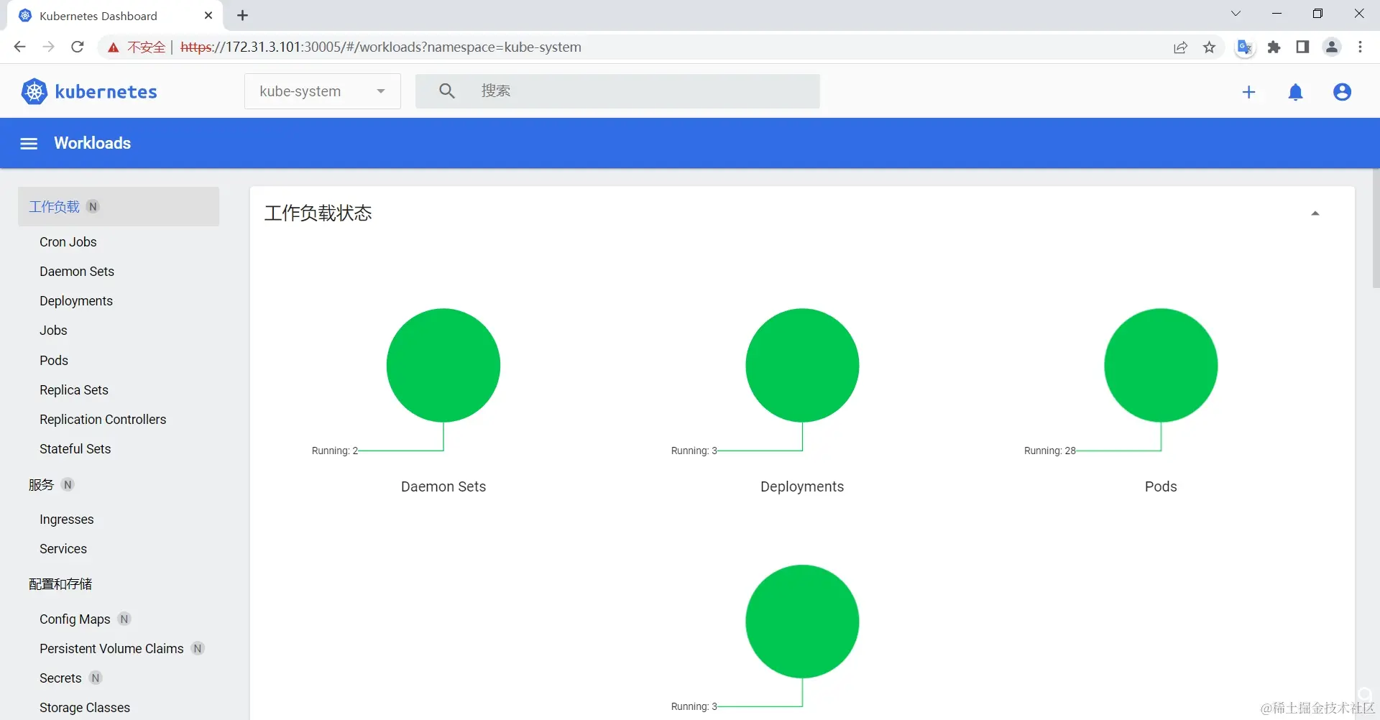
Task: Share this page from address bar
Action: [1180, 47]
